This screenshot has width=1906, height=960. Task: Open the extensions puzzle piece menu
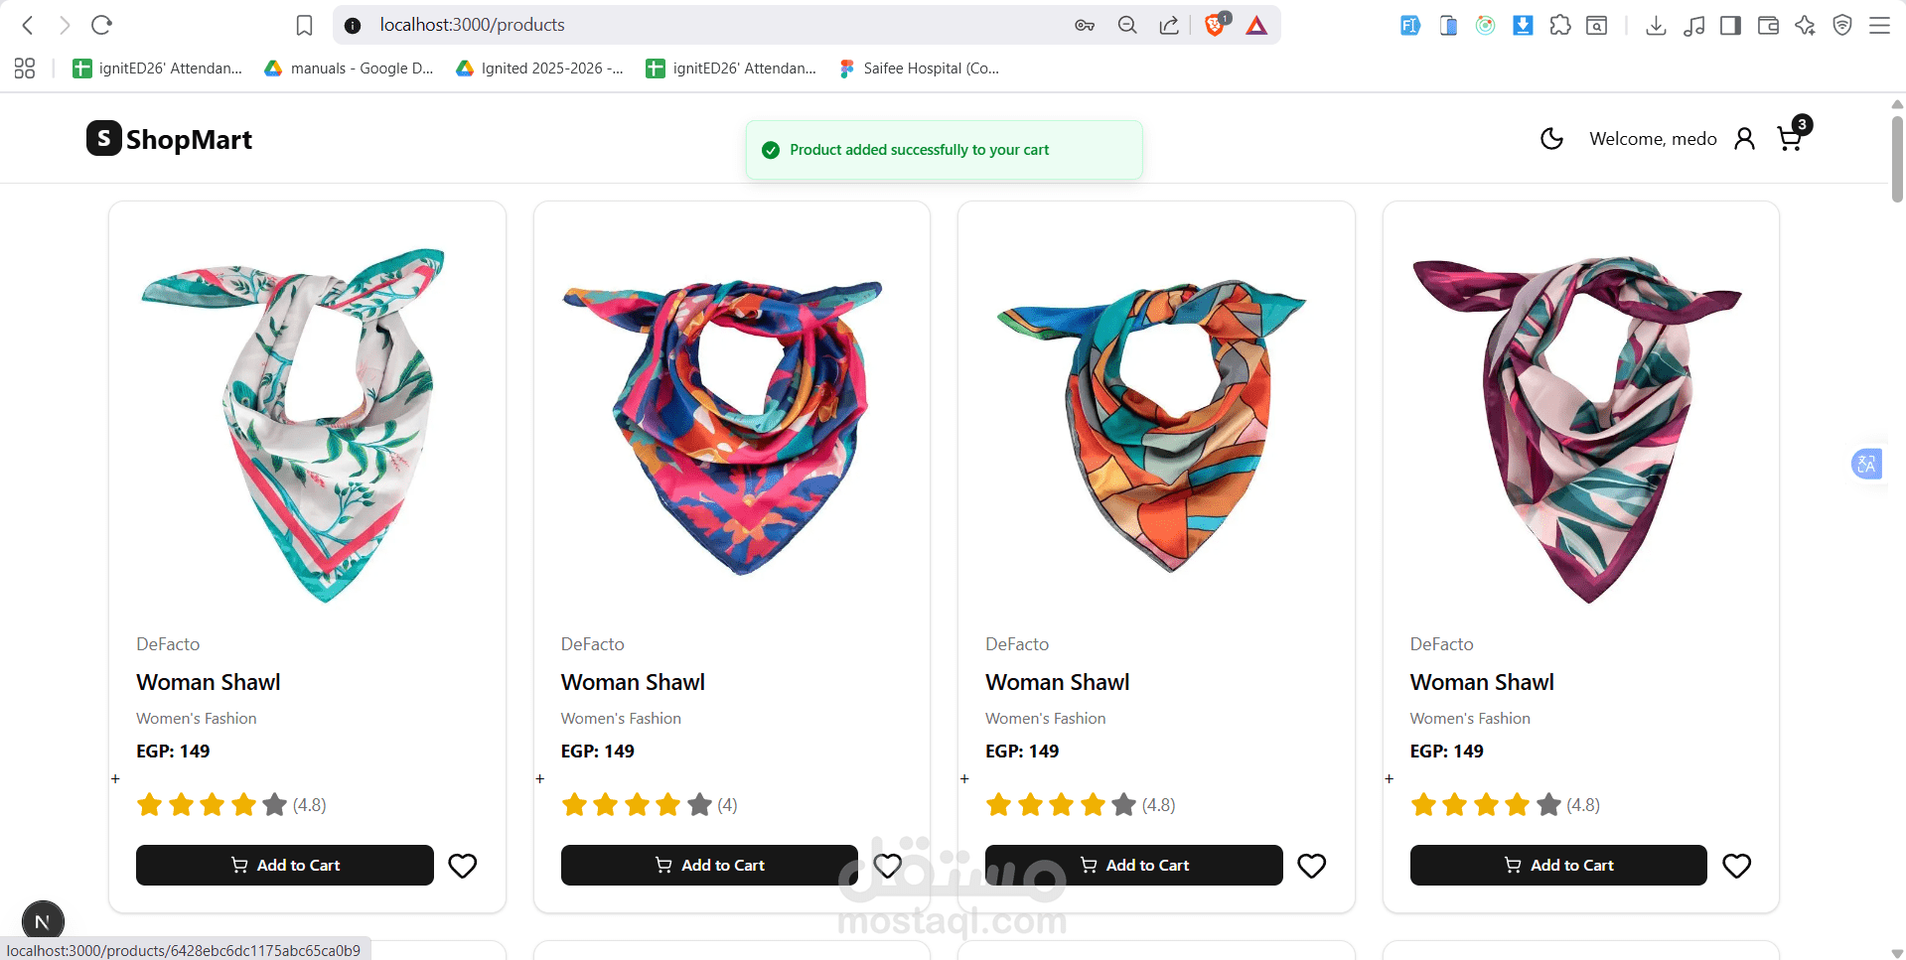[1559, 25]
